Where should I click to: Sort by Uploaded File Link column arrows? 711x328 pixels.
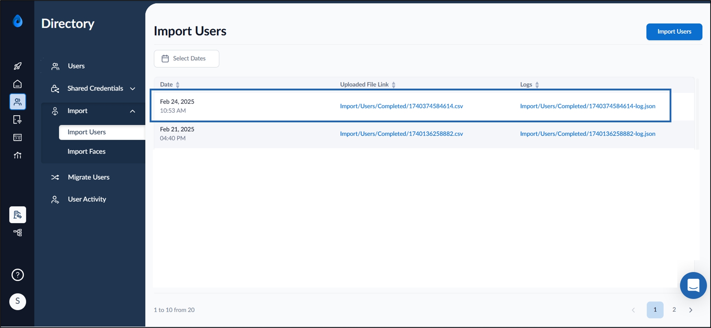[x=393, y=85]
